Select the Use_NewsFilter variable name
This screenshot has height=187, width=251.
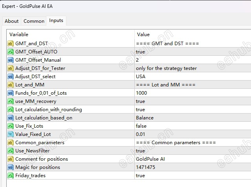[x=32, y=151]
